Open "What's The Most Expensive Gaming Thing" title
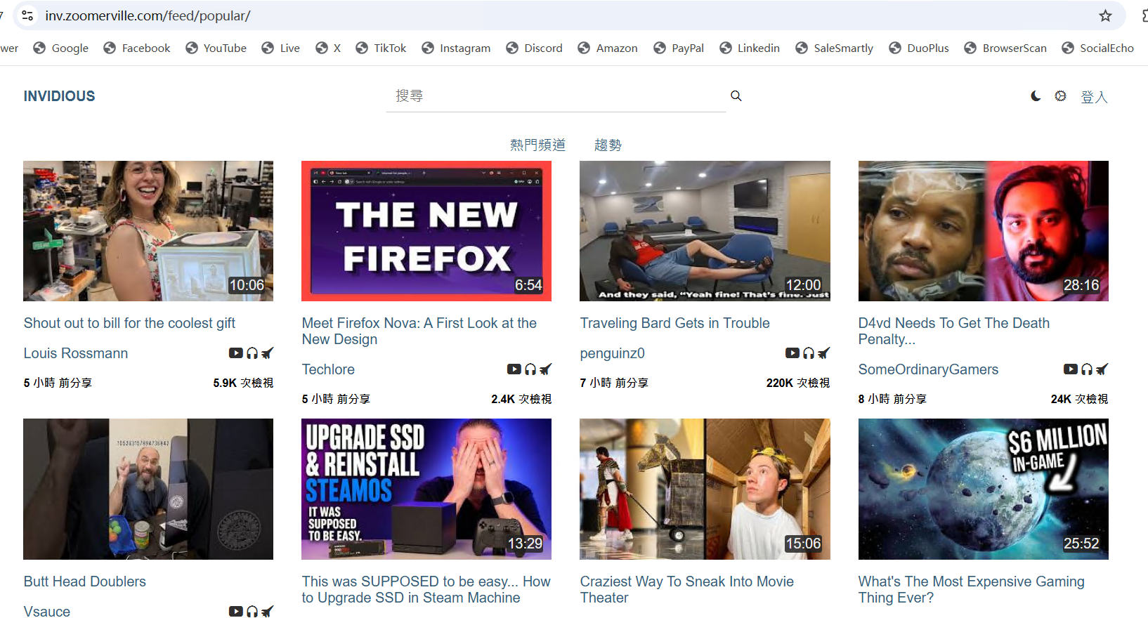This screenshot has width=1148, height=618. point(971,589)
